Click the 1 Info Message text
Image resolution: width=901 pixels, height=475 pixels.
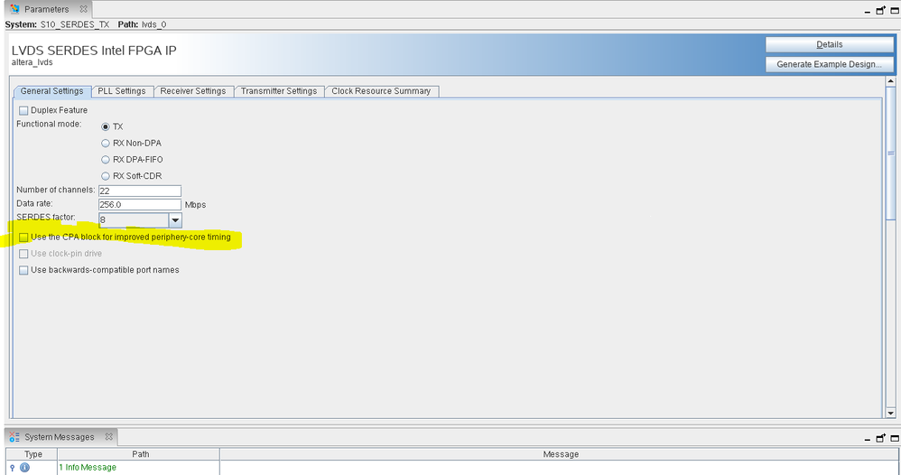click(x=88, y=468)
